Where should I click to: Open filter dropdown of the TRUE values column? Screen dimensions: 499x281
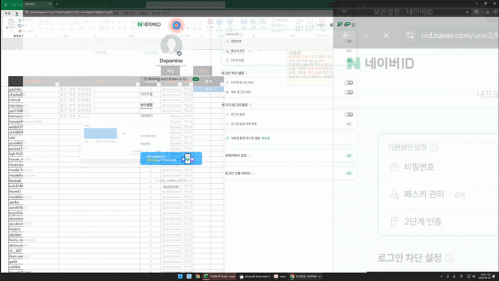191,85
